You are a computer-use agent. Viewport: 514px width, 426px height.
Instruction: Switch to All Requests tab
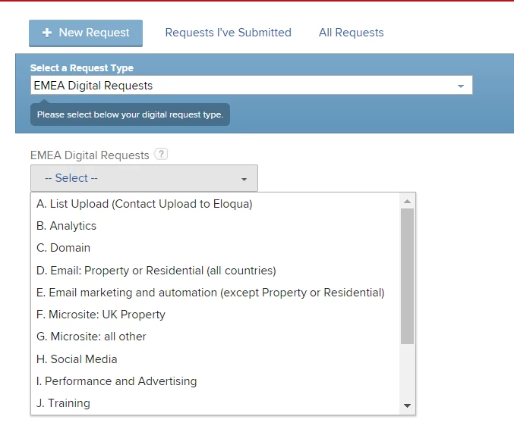click(351, 33)
